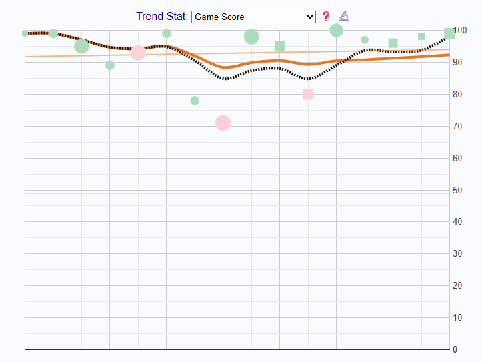Click the green circle near score 78

pos(195,101)
